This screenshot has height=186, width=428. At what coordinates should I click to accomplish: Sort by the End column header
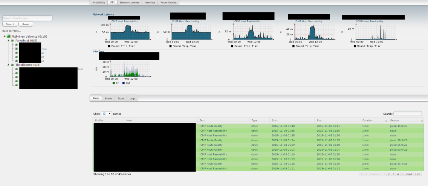[x=337, y=120]
